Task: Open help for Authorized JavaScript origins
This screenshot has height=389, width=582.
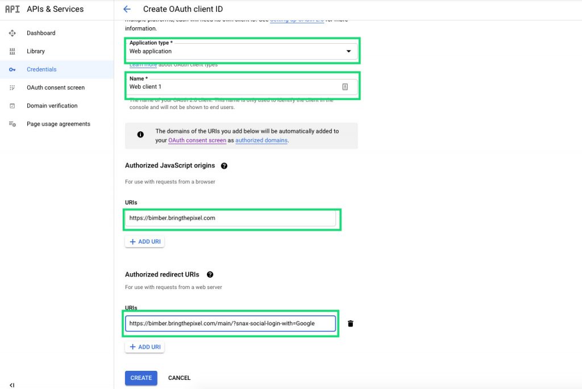Action: pos(224,166)
